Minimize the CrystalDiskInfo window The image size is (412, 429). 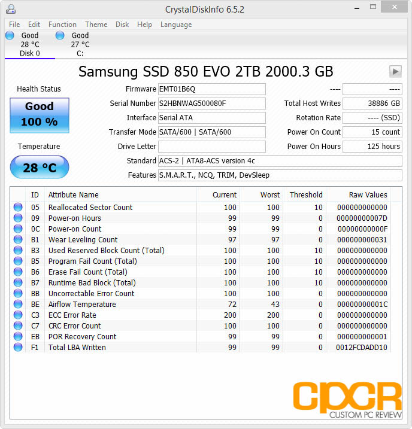(x=357, y=8)
